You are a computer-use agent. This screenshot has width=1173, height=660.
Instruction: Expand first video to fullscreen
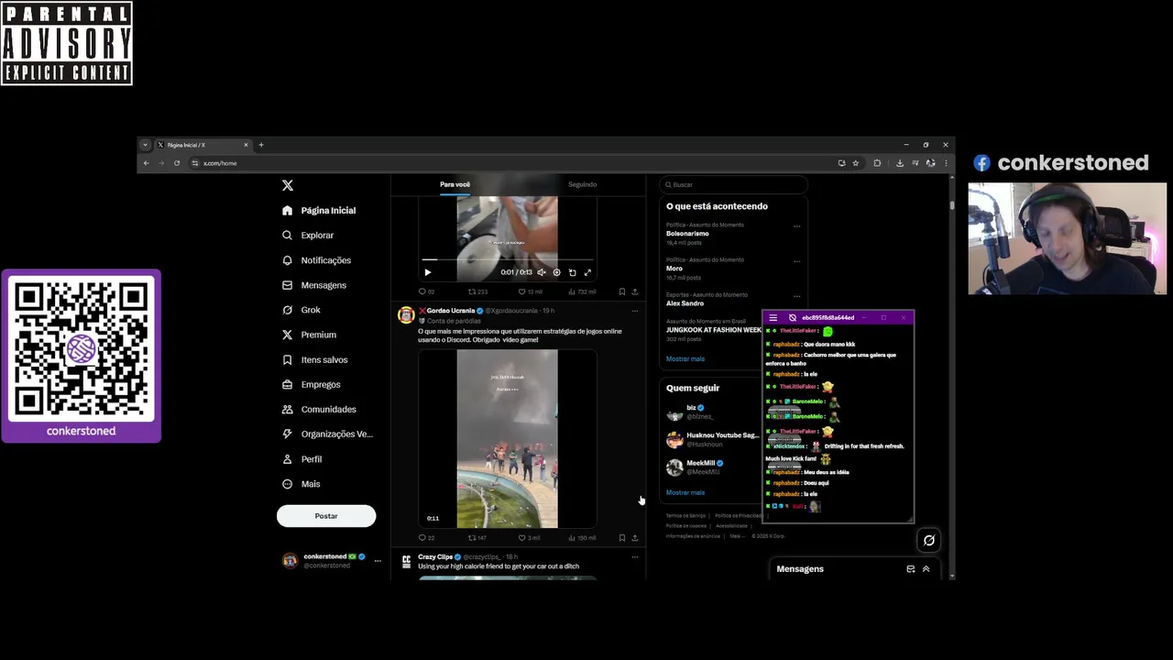587,272
